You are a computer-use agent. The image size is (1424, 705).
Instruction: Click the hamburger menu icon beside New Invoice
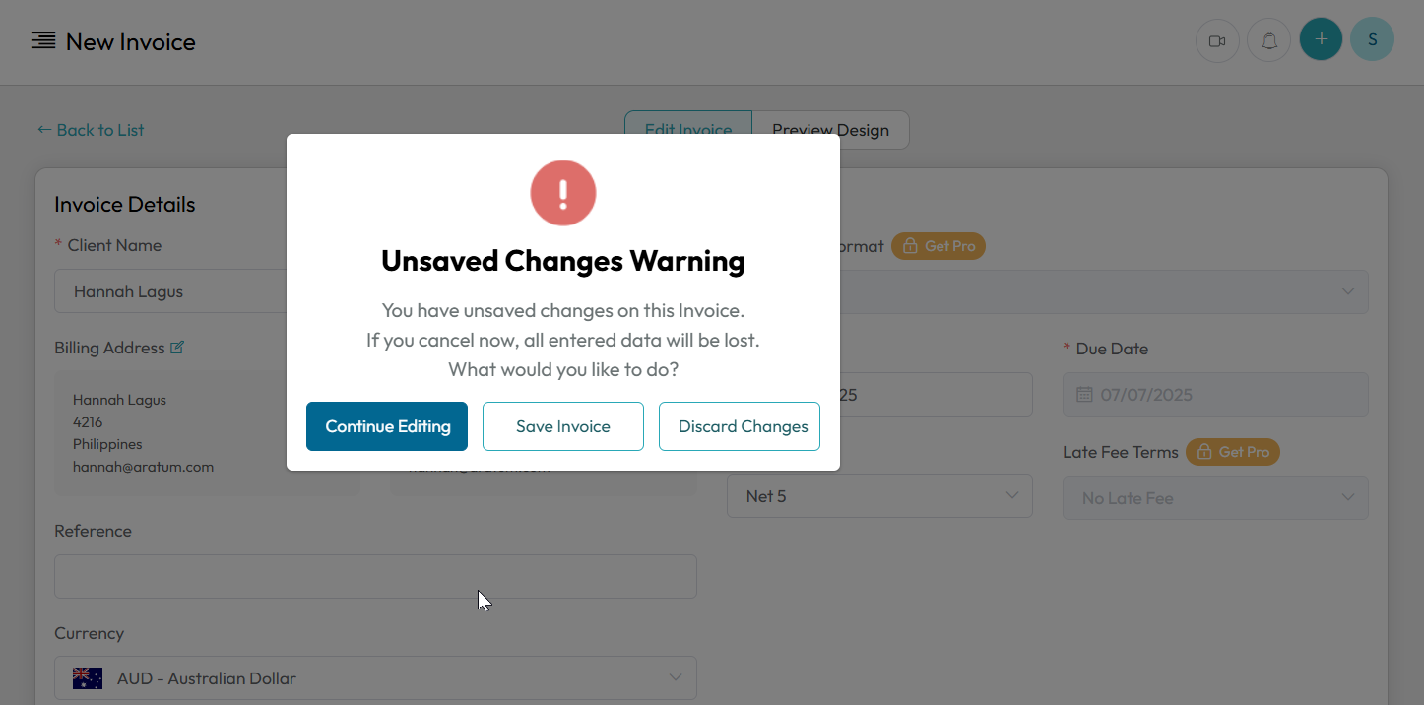coord(42,41)
